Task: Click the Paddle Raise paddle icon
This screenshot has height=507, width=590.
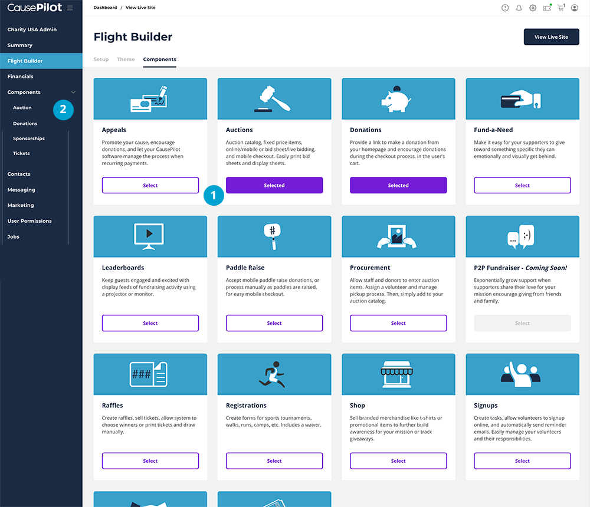Action: pos(273,236)
